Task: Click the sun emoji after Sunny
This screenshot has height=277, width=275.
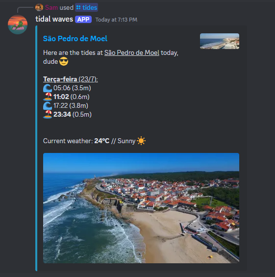Action: pyautogui.click(x=141, y=141)
